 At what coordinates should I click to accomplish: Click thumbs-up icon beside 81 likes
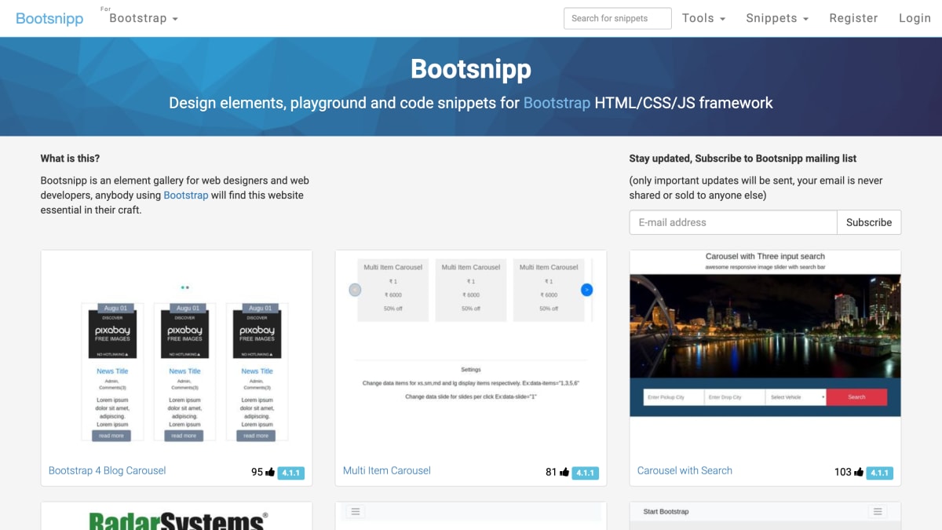[564, 472]
